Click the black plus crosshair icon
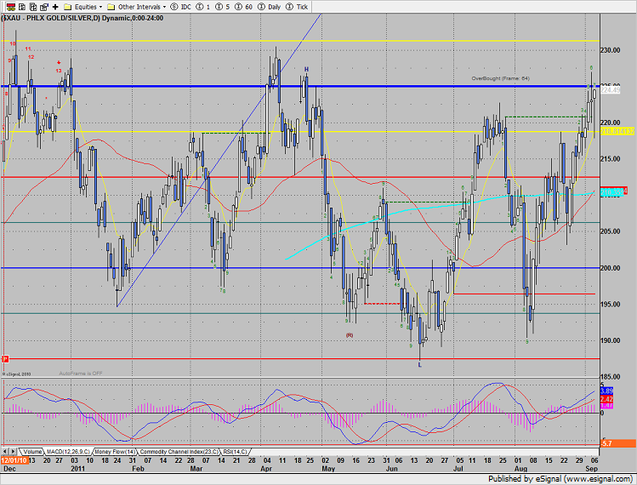 55,7
